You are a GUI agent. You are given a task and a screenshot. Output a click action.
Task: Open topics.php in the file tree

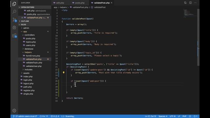pyautogui.click(x=34, y=42)
